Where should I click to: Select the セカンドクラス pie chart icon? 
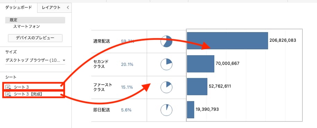click(x=166, y=65)
